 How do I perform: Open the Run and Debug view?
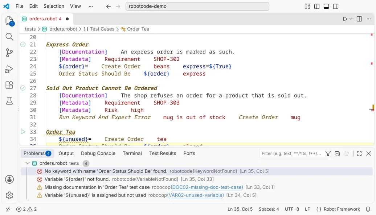point(9,69)
